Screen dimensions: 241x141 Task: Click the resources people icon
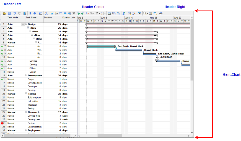[124, 13]
